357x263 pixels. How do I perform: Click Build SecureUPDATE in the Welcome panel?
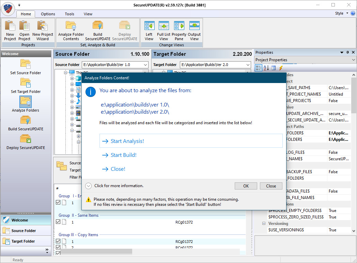pyautogui.click(x=26, y=123)
